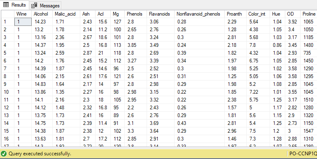Click Malic_acid value 2.36
The height and width of the screenshot is (159, 317).
point(60,37)
